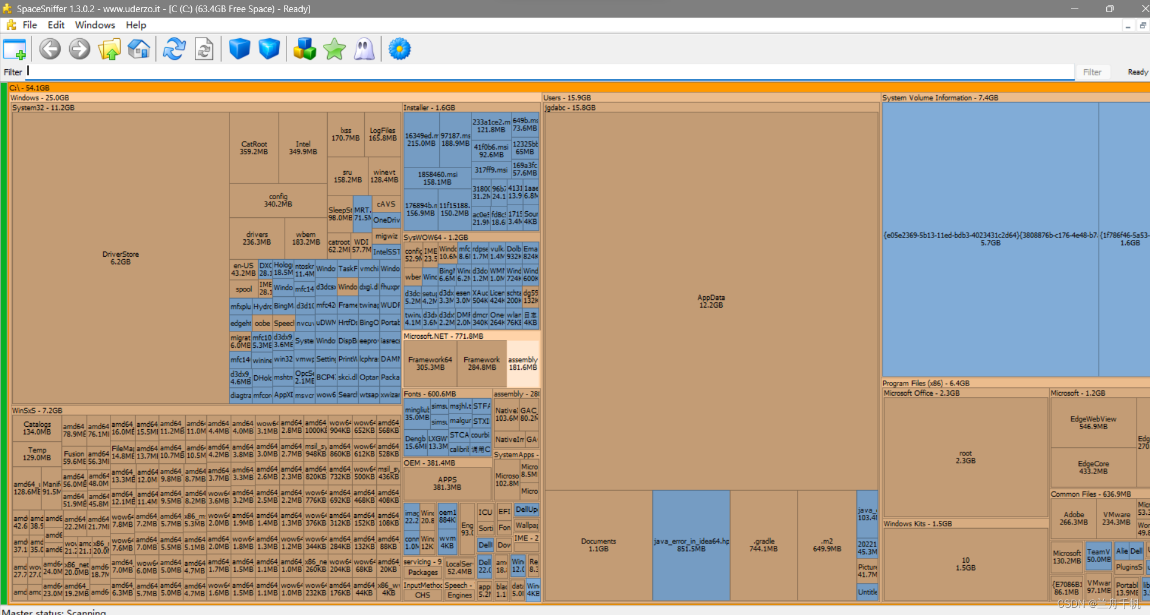The image size is (1150, 615).
Task: Select the .gradle 744.1MB block
Action: click(763, 545)
